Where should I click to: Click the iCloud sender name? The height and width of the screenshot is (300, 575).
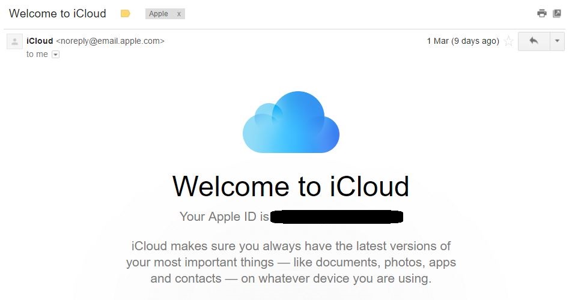tap(40, 41)
